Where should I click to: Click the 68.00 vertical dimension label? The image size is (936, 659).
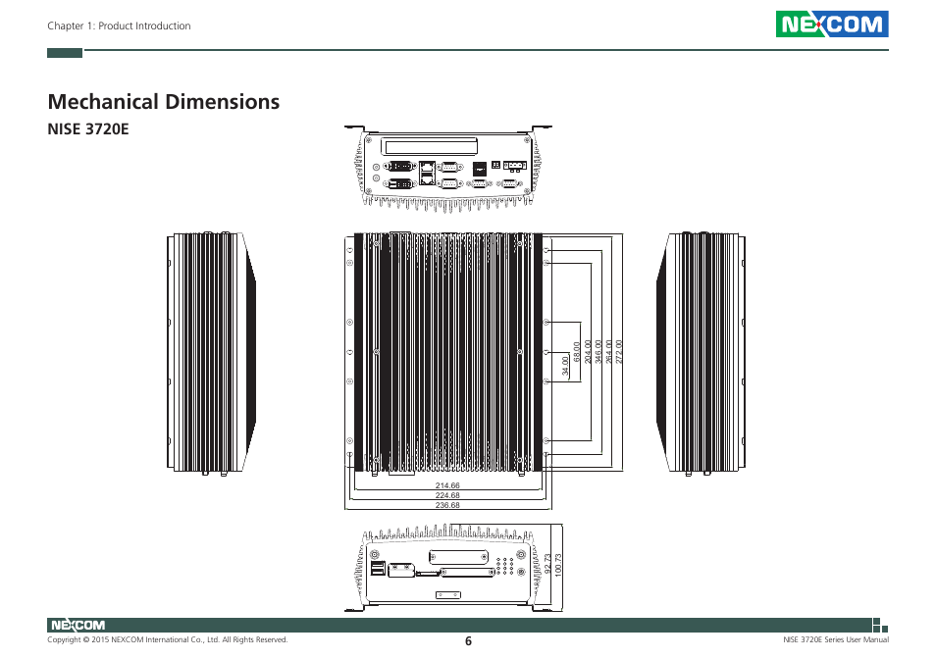tap(577, 352)
